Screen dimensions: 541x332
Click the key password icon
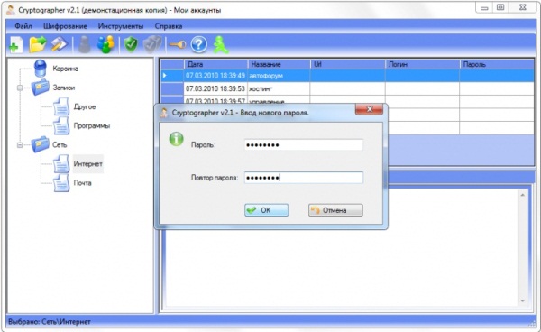pyautogui.click(x=178, y=44)
